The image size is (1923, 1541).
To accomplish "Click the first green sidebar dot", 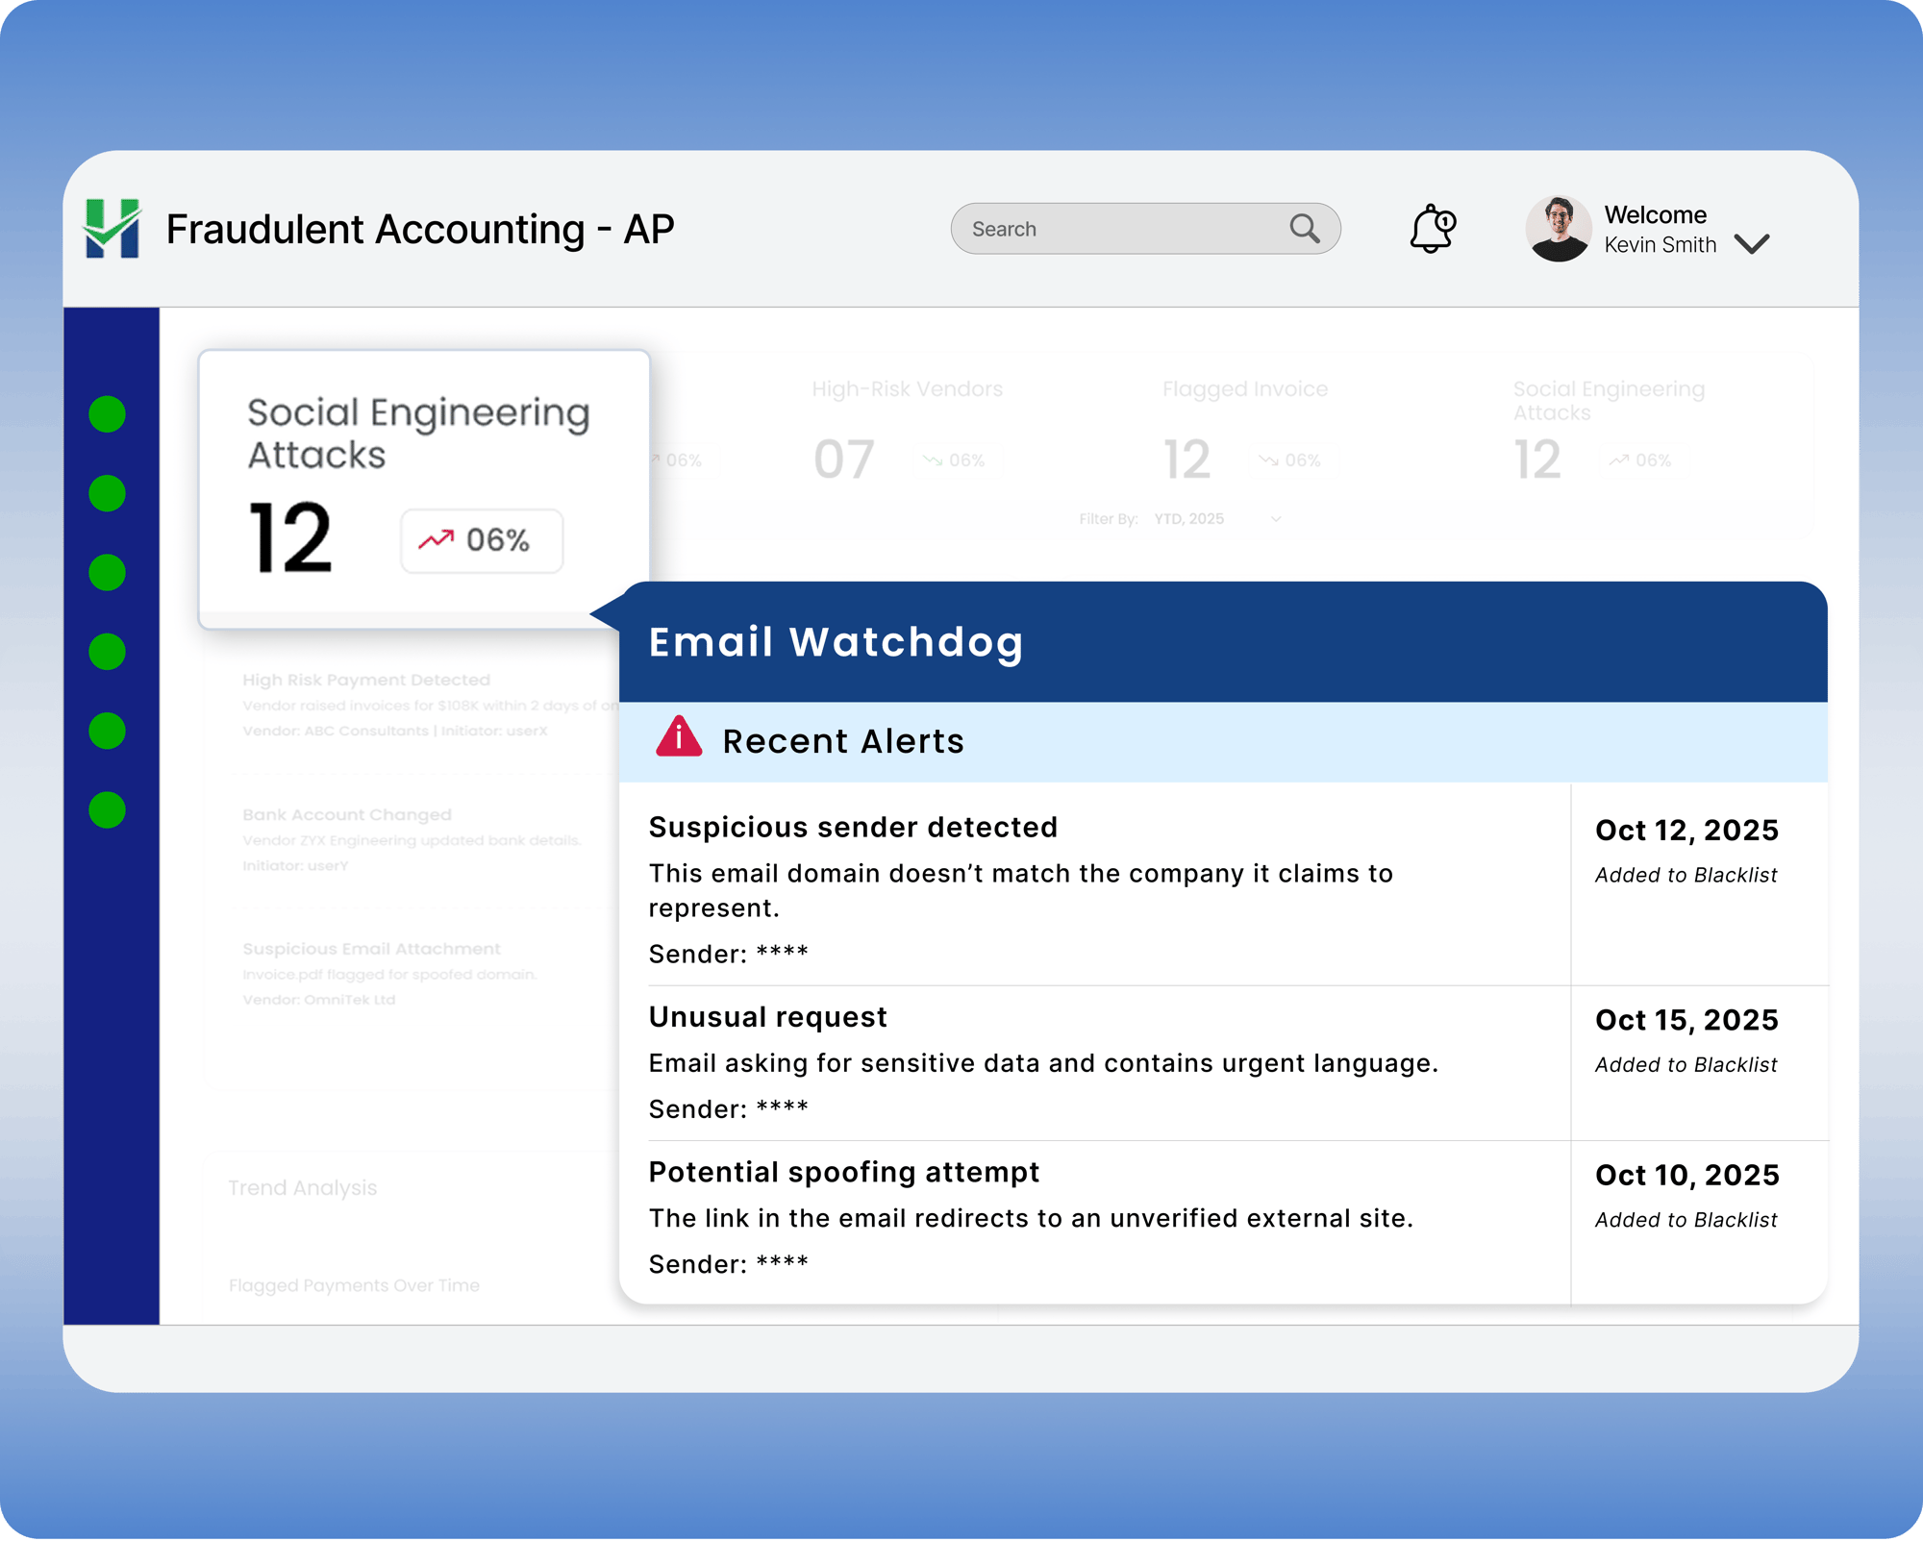I will tap(107, 414).
